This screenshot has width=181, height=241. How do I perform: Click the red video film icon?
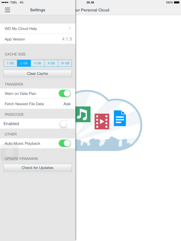coord(102,121)
